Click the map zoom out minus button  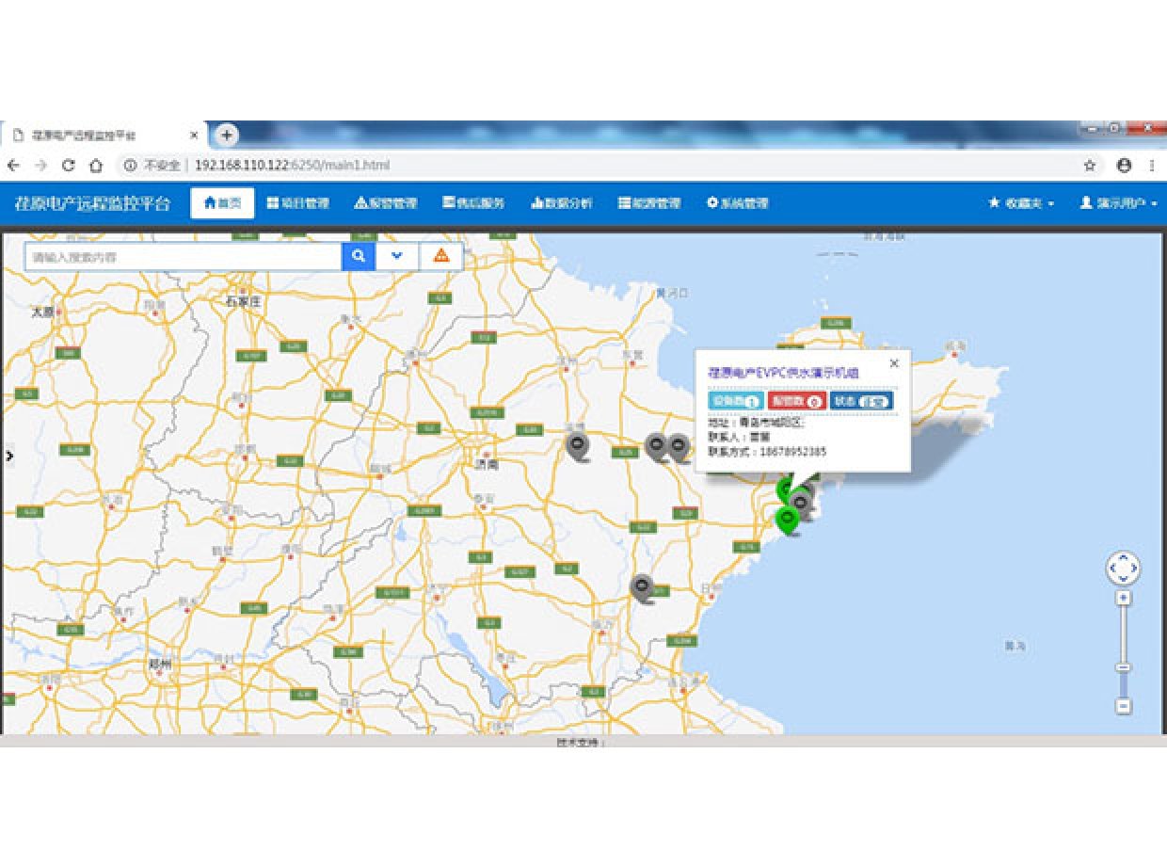(x=1123, y=706)
